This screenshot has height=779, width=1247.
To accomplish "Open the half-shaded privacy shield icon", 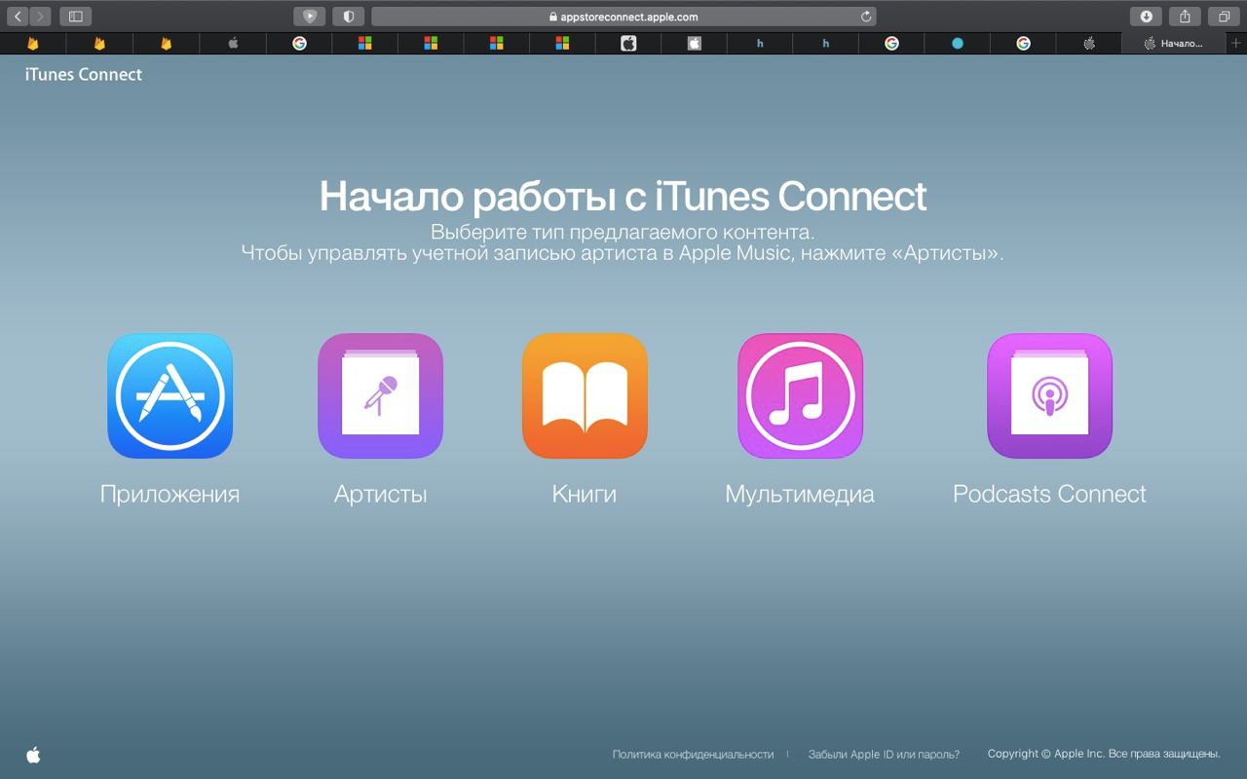I will (x=348, y=16).
